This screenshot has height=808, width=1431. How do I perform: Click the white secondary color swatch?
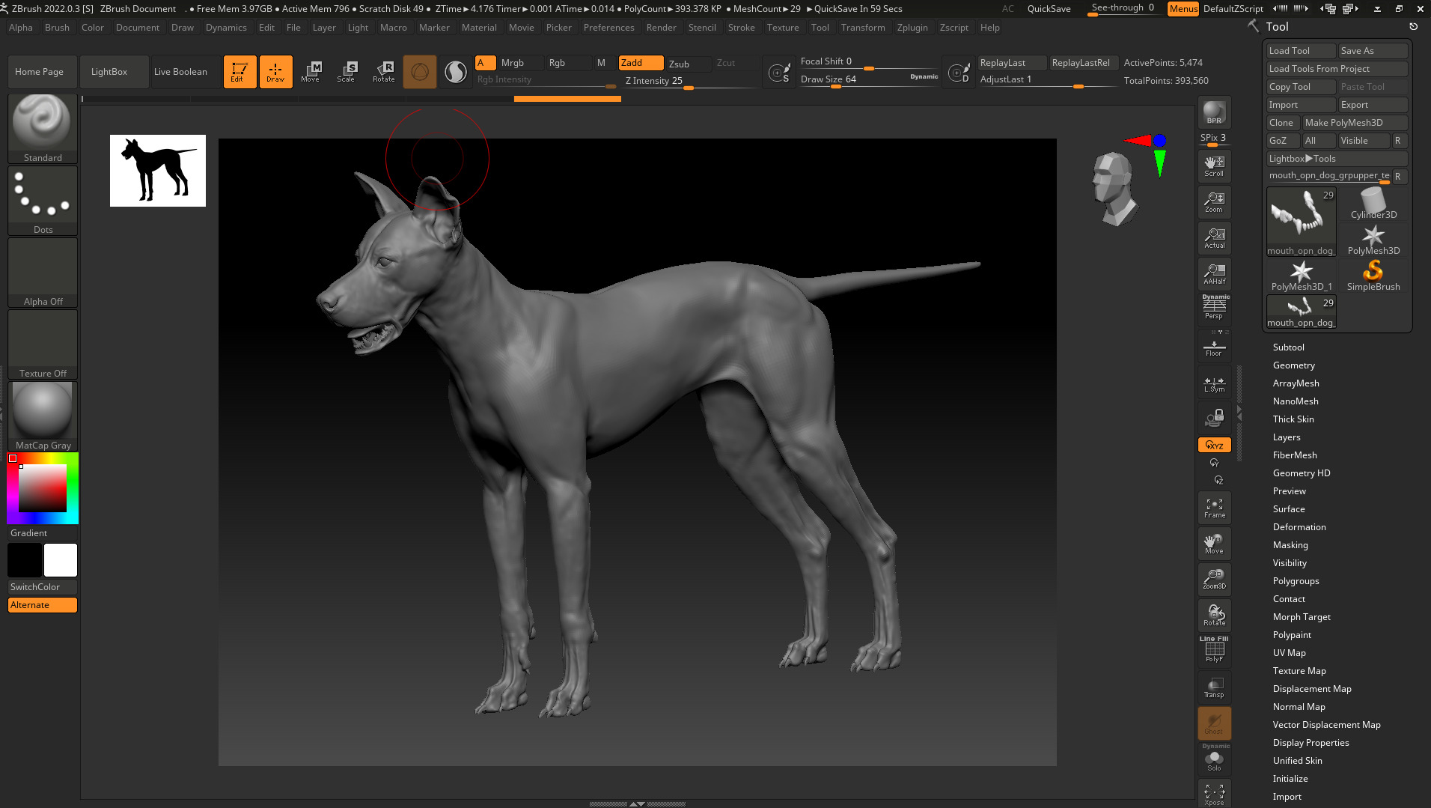[x=61, y=560]
